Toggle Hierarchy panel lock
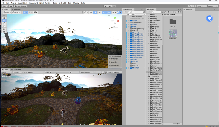This screenshot has width=219, height=127. [x=142, y=10]
